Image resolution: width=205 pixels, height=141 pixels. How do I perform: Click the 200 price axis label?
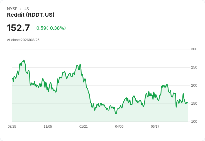tap(194, 85)
